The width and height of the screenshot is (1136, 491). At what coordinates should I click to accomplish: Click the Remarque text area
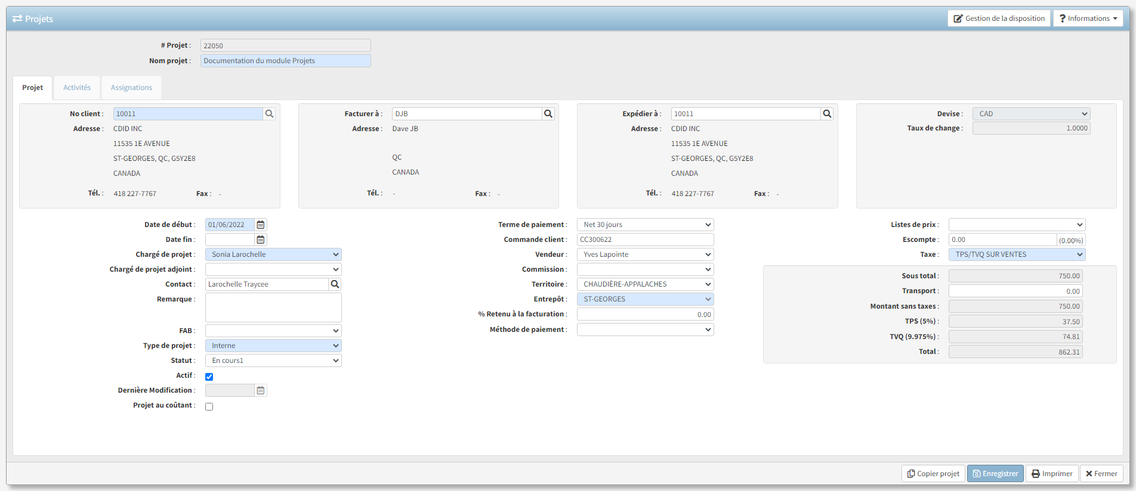coord(273,307)
